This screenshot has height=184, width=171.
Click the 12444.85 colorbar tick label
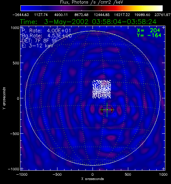[x=102, y=15]
